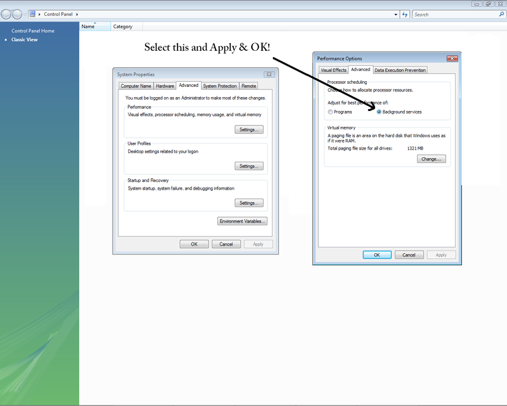Click OK in System Properties dialog
This screenshot has width=507, height=406.
pyautogui.click(x=194, y=244)
